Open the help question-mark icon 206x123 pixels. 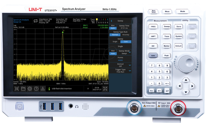point(36,89)
